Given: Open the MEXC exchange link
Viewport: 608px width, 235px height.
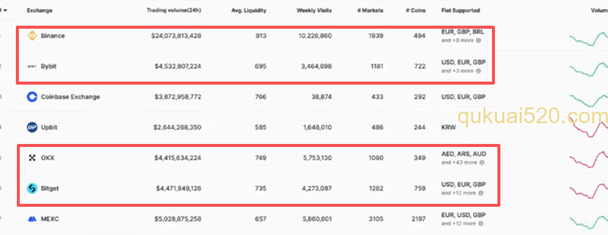Looking at the screenshot, I should [50, 219].
